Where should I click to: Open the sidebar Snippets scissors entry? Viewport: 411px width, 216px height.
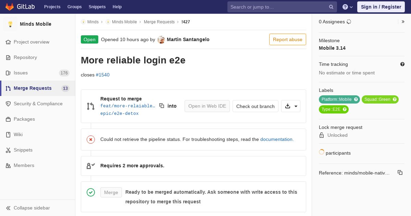[x=38, y=150]
